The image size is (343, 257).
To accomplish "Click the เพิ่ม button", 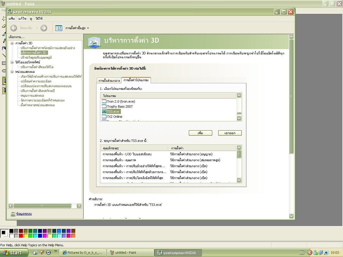I will pos(200,133).
